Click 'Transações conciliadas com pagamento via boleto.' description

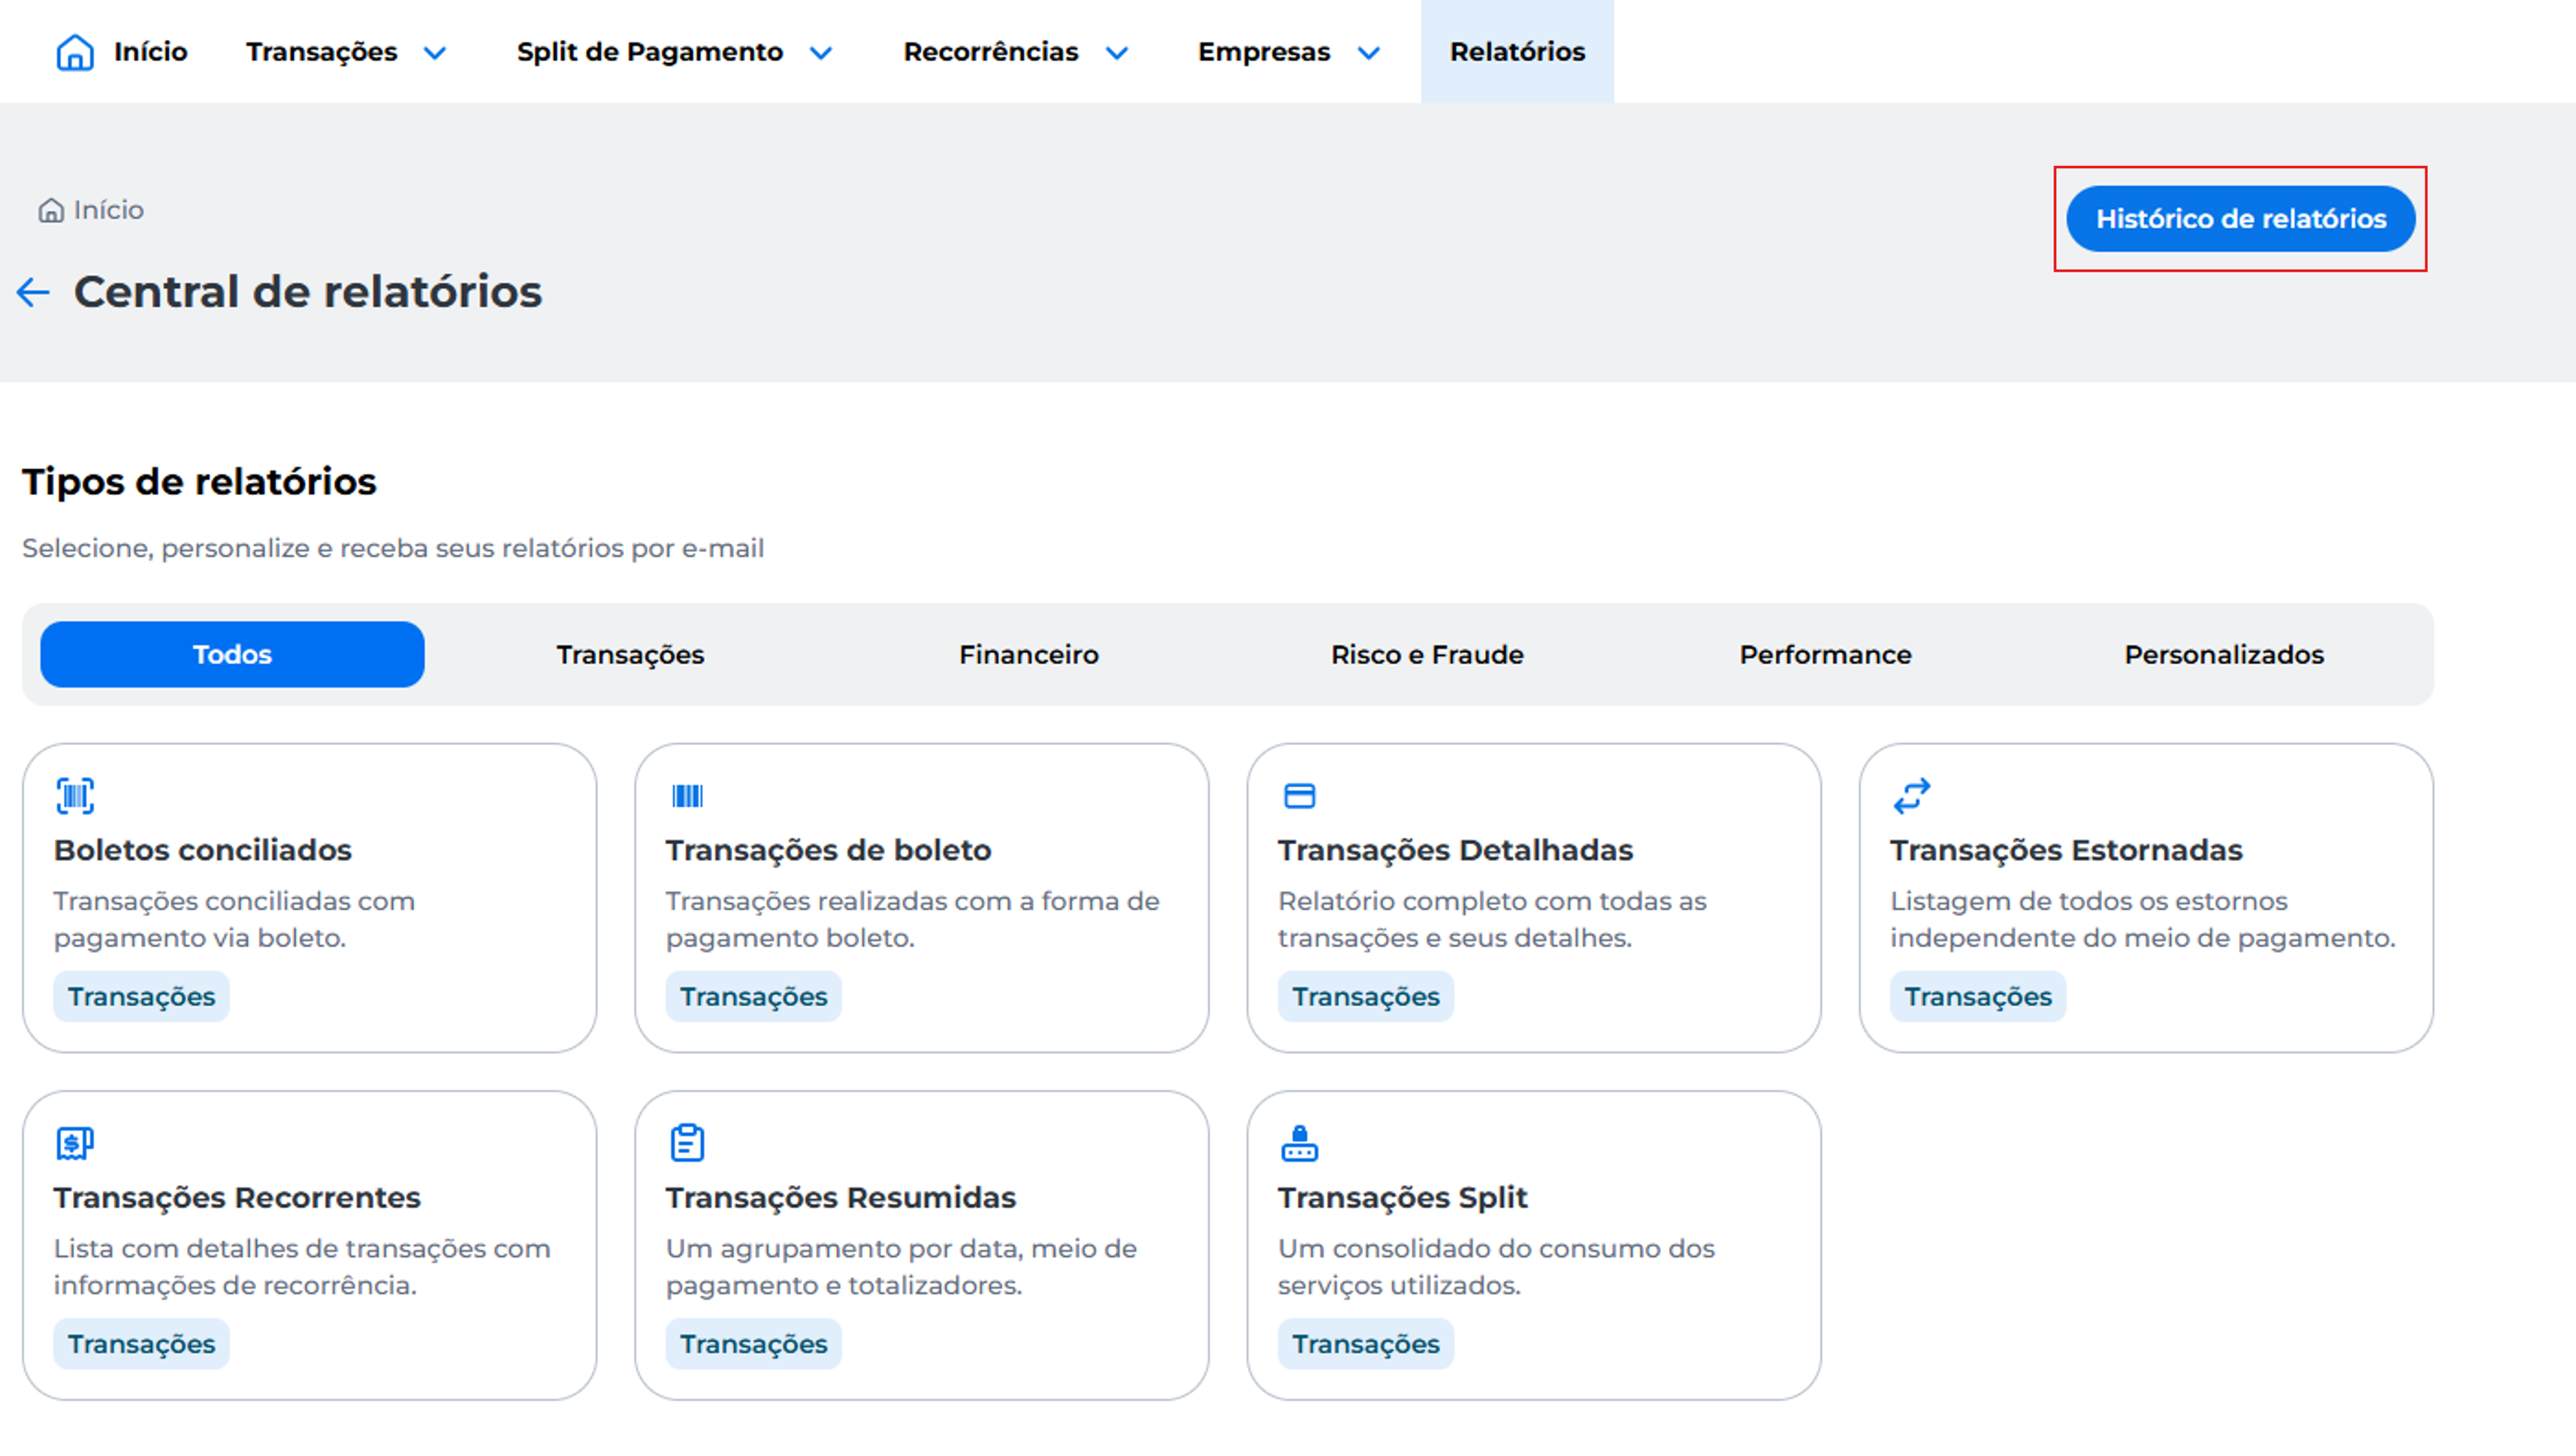234,920
